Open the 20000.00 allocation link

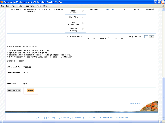click(110, 9)
